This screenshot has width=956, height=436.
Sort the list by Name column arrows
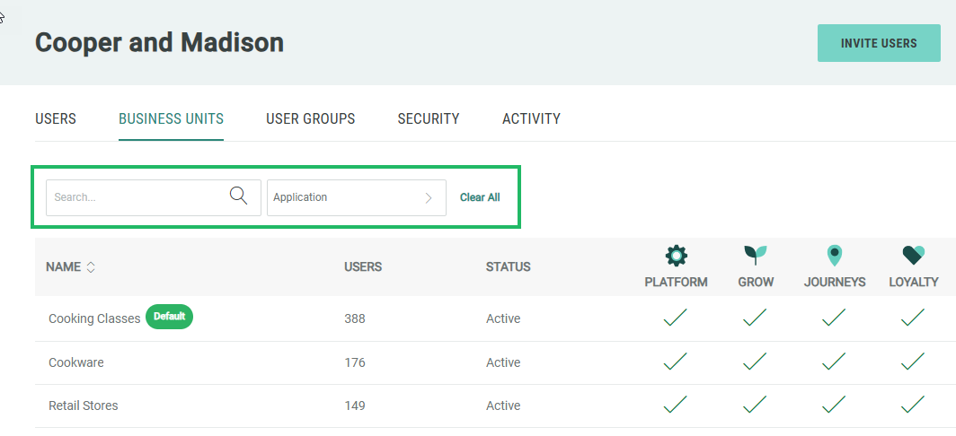91,267
